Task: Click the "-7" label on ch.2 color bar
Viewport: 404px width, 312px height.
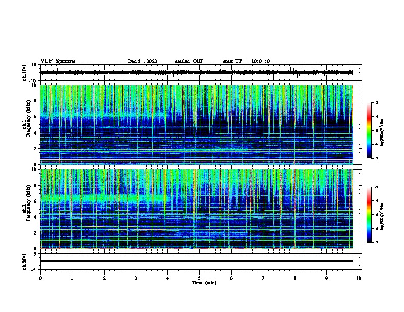Action: 376,242
